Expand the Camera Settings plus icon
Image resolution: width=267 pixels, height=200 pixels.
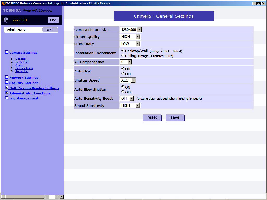7,52
